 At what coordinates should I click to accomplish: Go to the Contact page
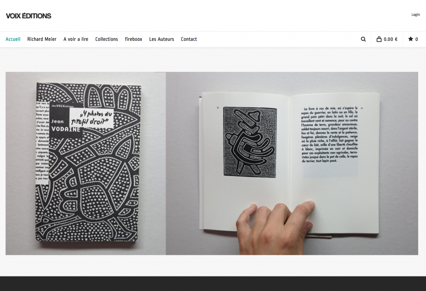(x=189, y=39)
